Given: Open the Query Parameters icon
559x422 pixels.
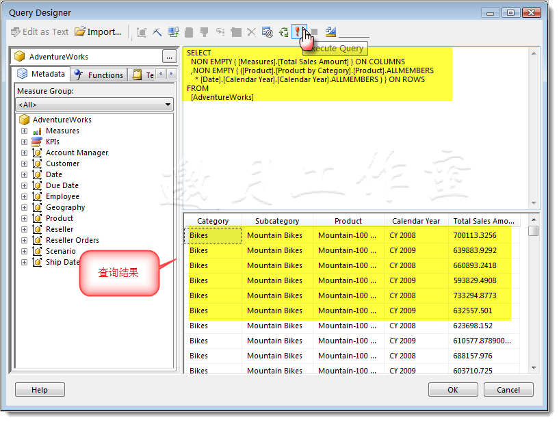Looking at the screenshot, I should click(268, 32).
